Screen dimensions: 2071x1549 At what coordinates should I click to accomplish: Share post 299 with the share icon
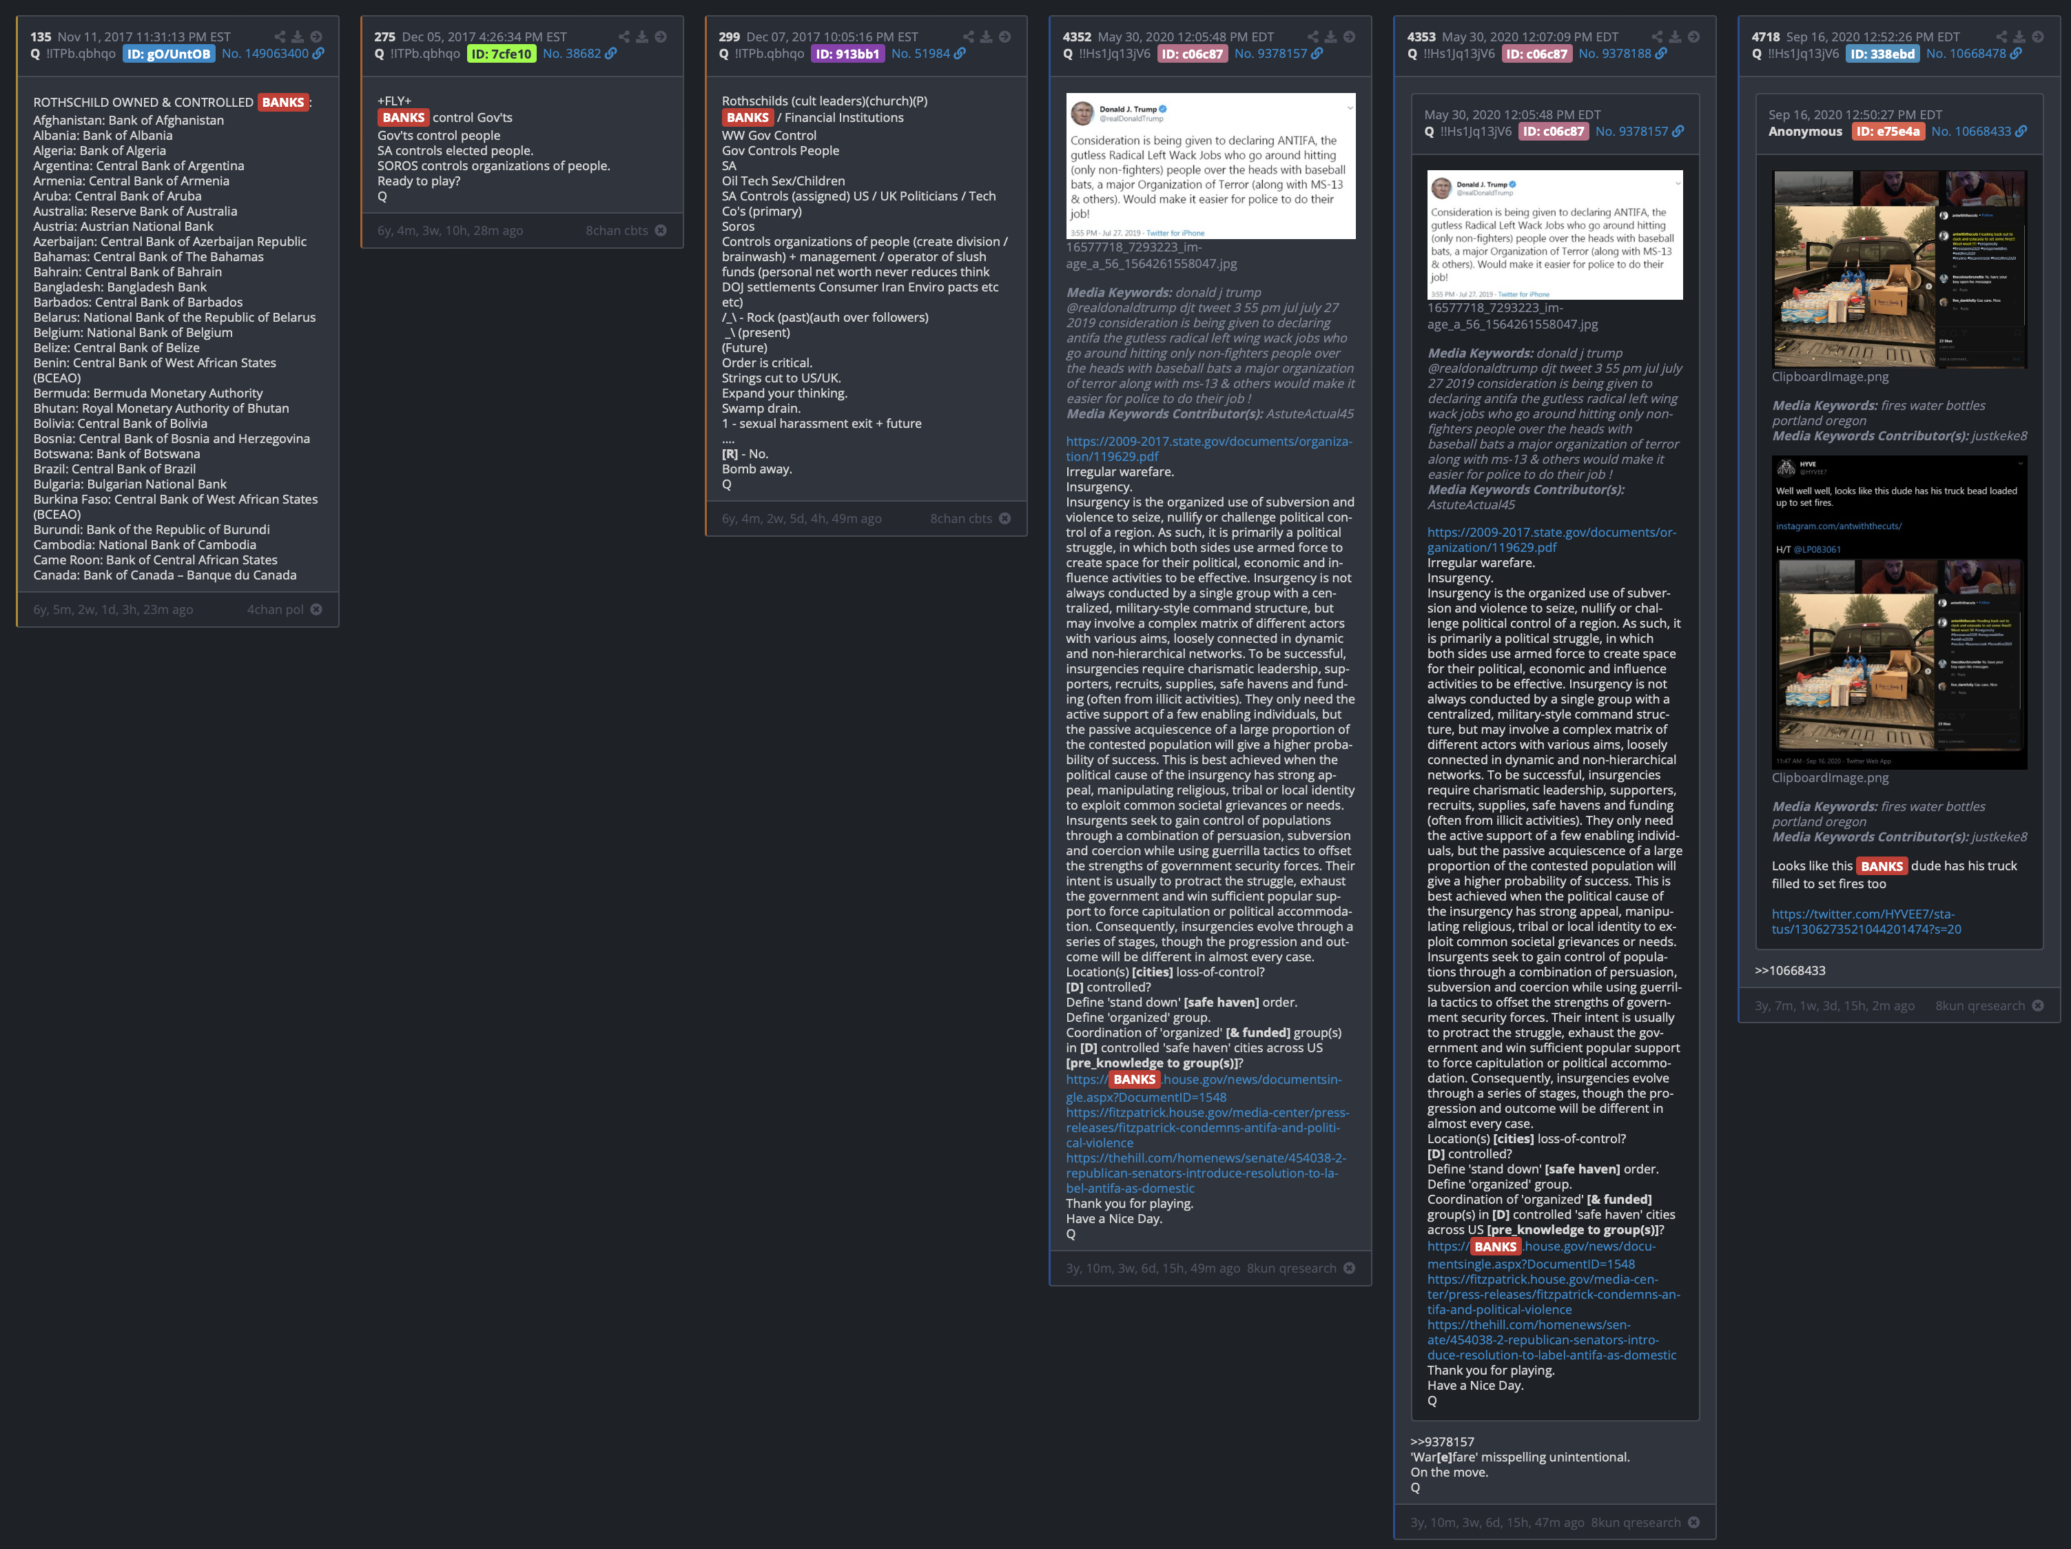click(969, 37)
